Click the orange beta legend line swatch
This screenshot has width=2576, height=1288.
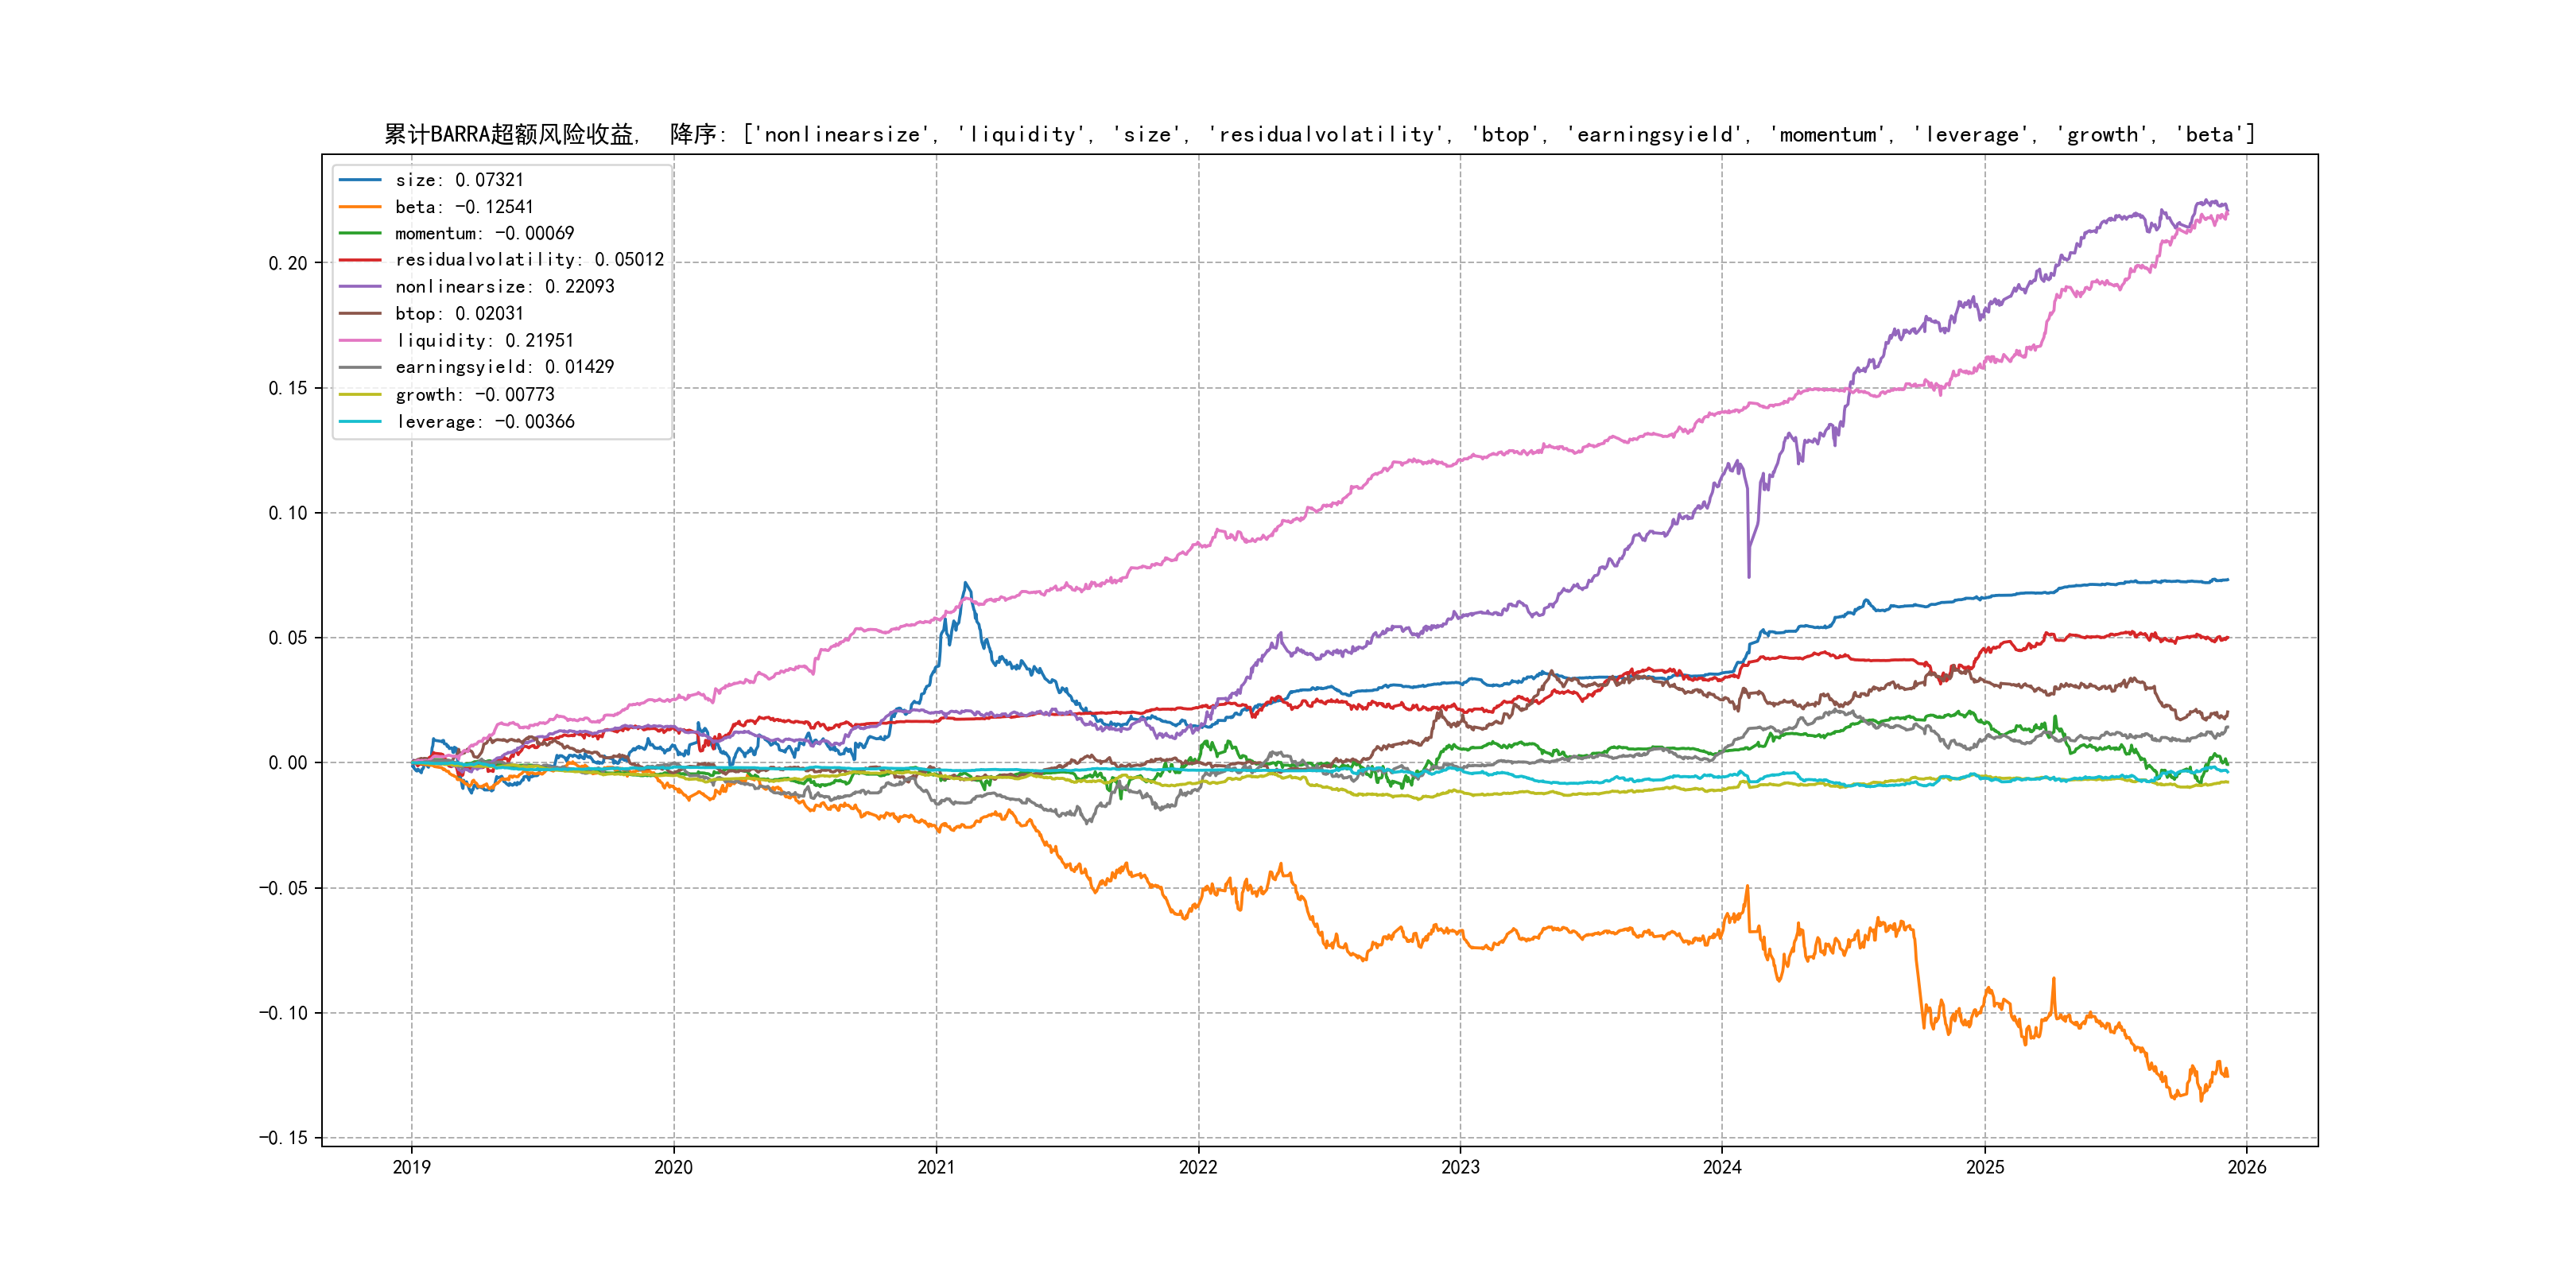[360, 207]
